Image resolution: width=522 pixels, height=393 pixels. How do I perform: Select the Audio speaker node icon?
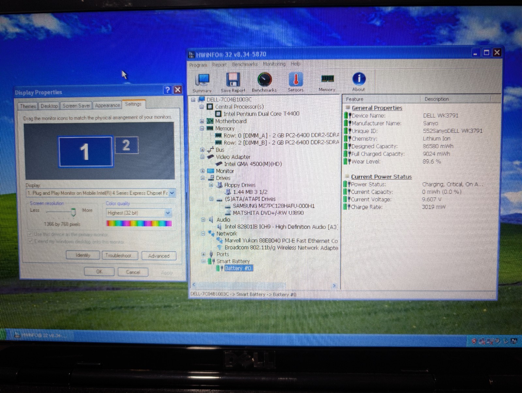pos(211,220)
